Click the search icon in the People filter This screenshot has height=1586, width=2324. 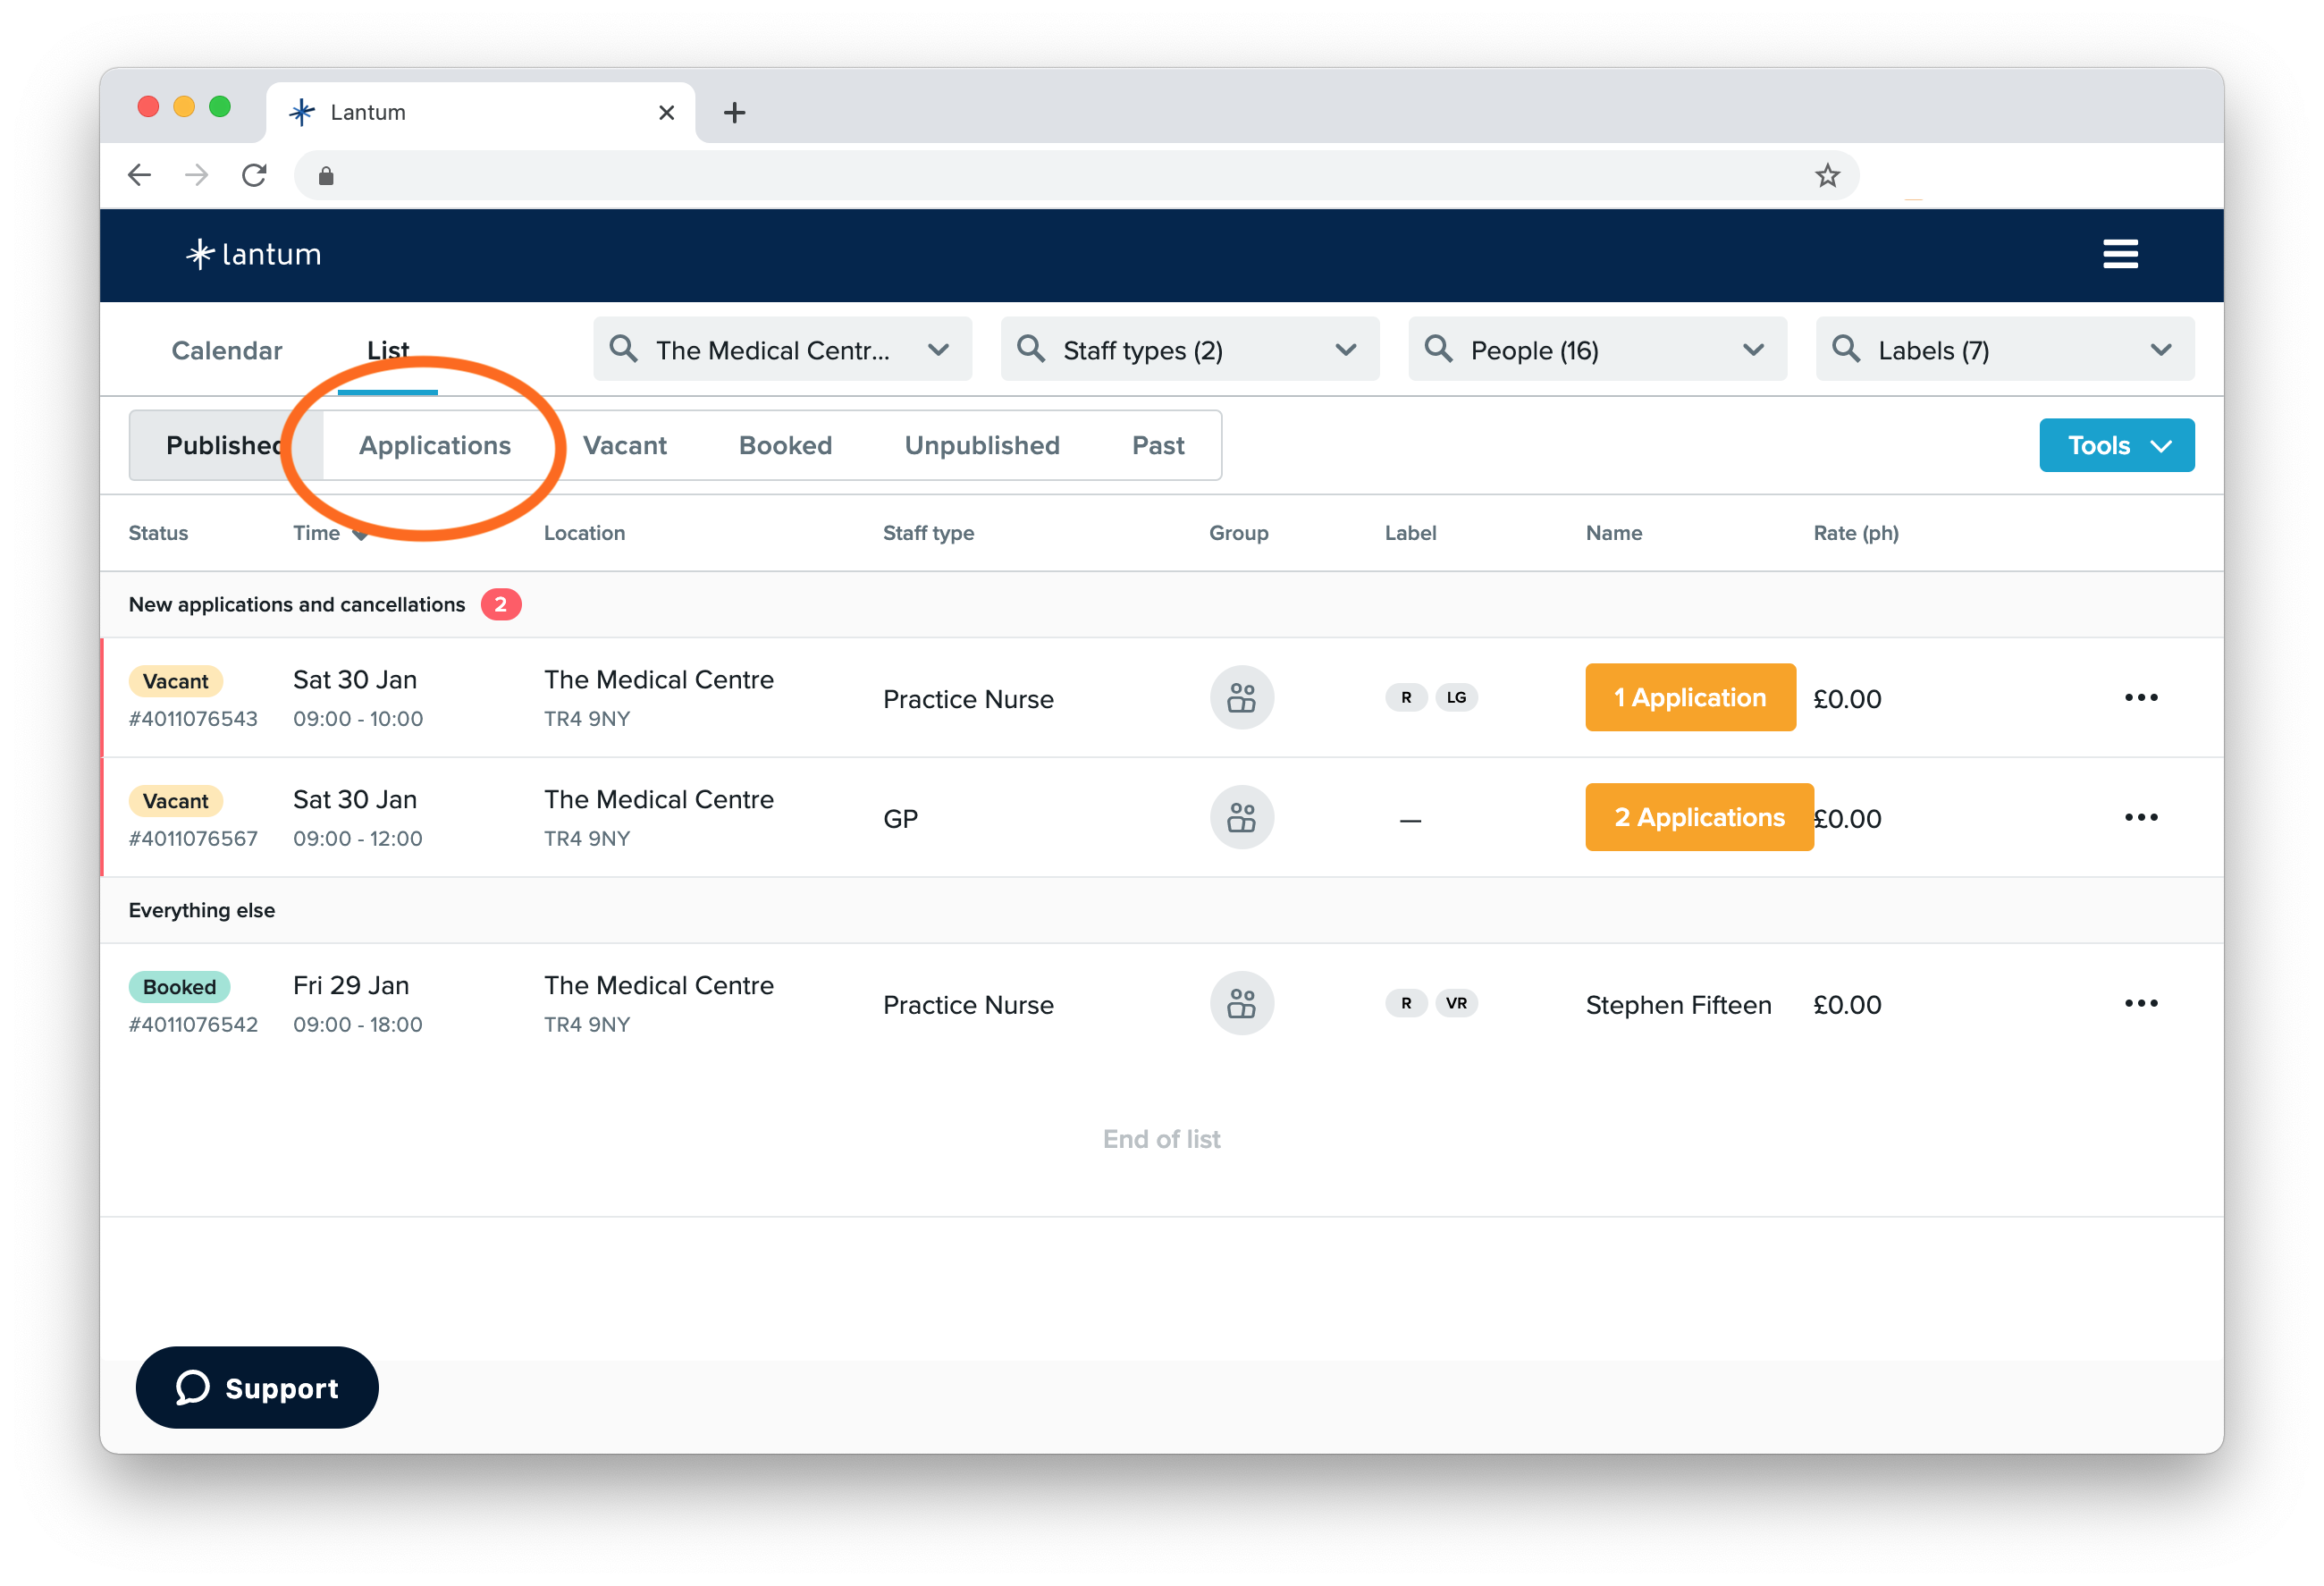click(1438, 349)
